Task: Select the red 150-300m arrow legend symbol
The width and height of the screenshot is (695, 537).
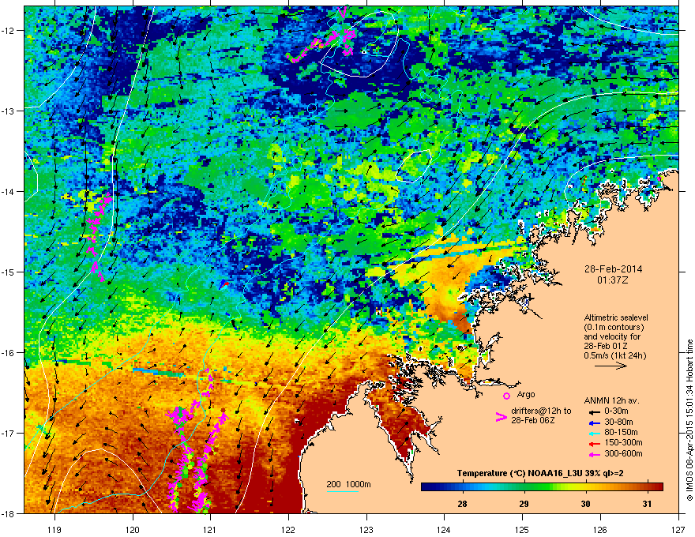Action: pos(594,444)
